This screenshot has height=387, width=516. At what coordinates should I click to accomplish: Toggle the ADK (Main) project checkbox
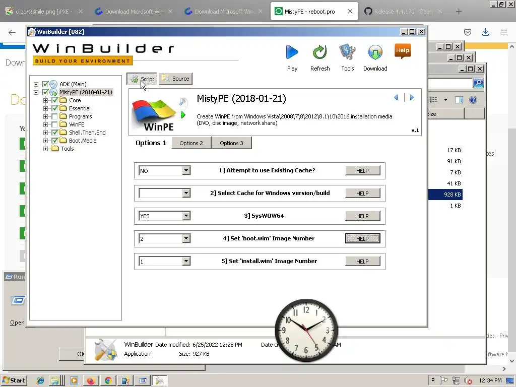pyautogui.click(x=45, y=84)
